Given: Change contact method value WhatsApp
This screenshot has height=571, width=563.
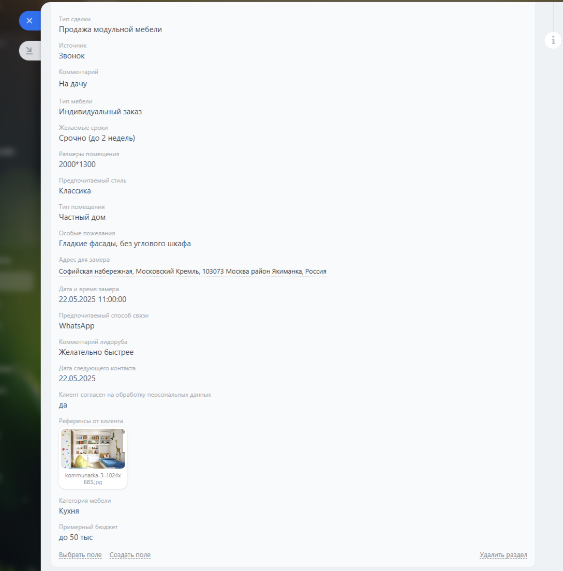Looking at the screenshot, I should 77,326.
